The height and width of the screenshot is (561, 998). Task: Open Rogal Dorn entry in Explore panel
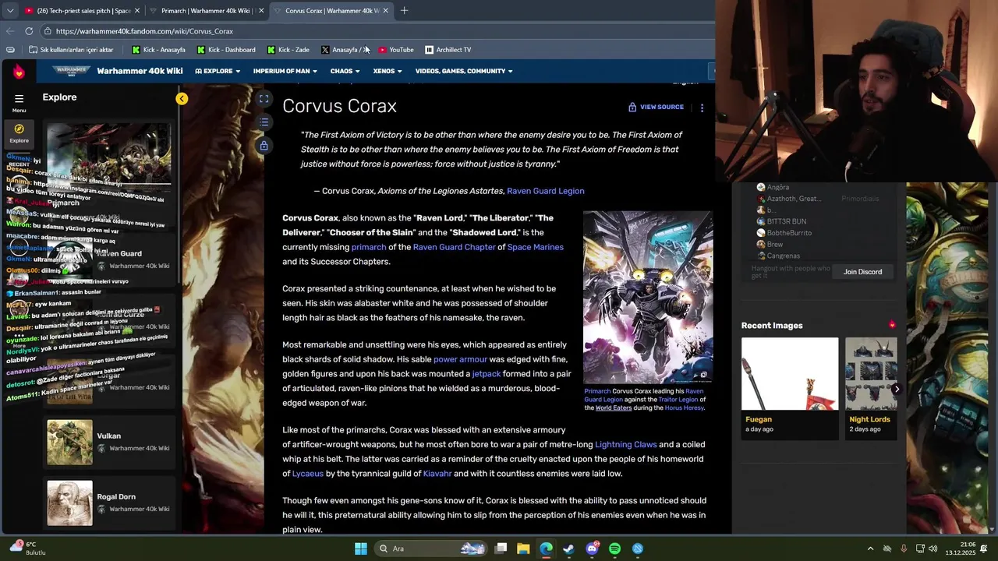(108, 503)
